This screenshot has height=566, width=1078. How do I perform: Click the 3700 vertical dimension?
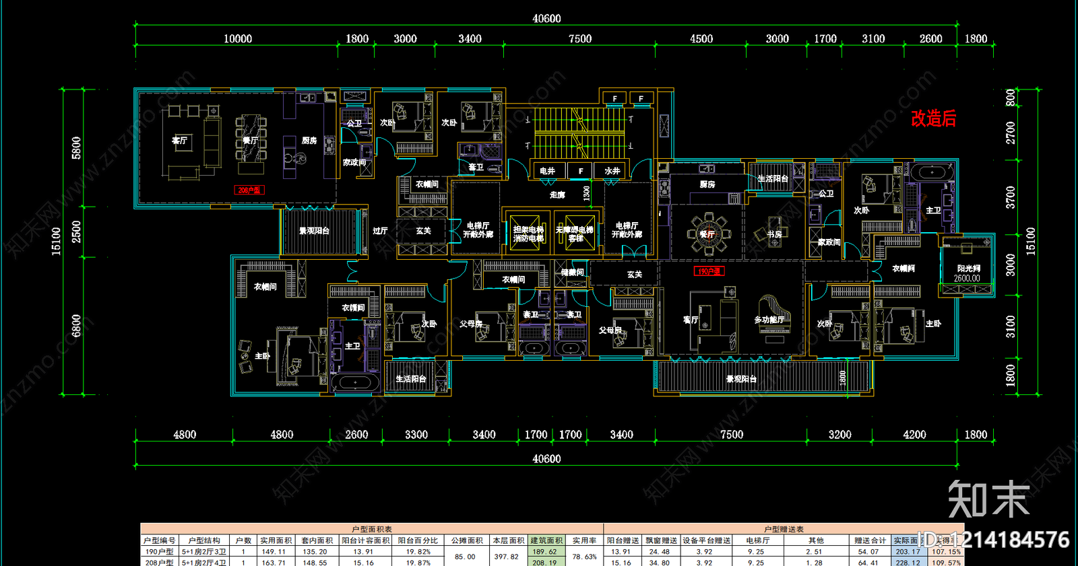1010,197
